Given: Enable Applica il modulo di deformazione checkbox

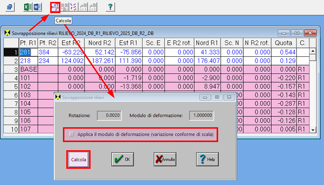Looking at the screenshot, I should coord(72,134).
